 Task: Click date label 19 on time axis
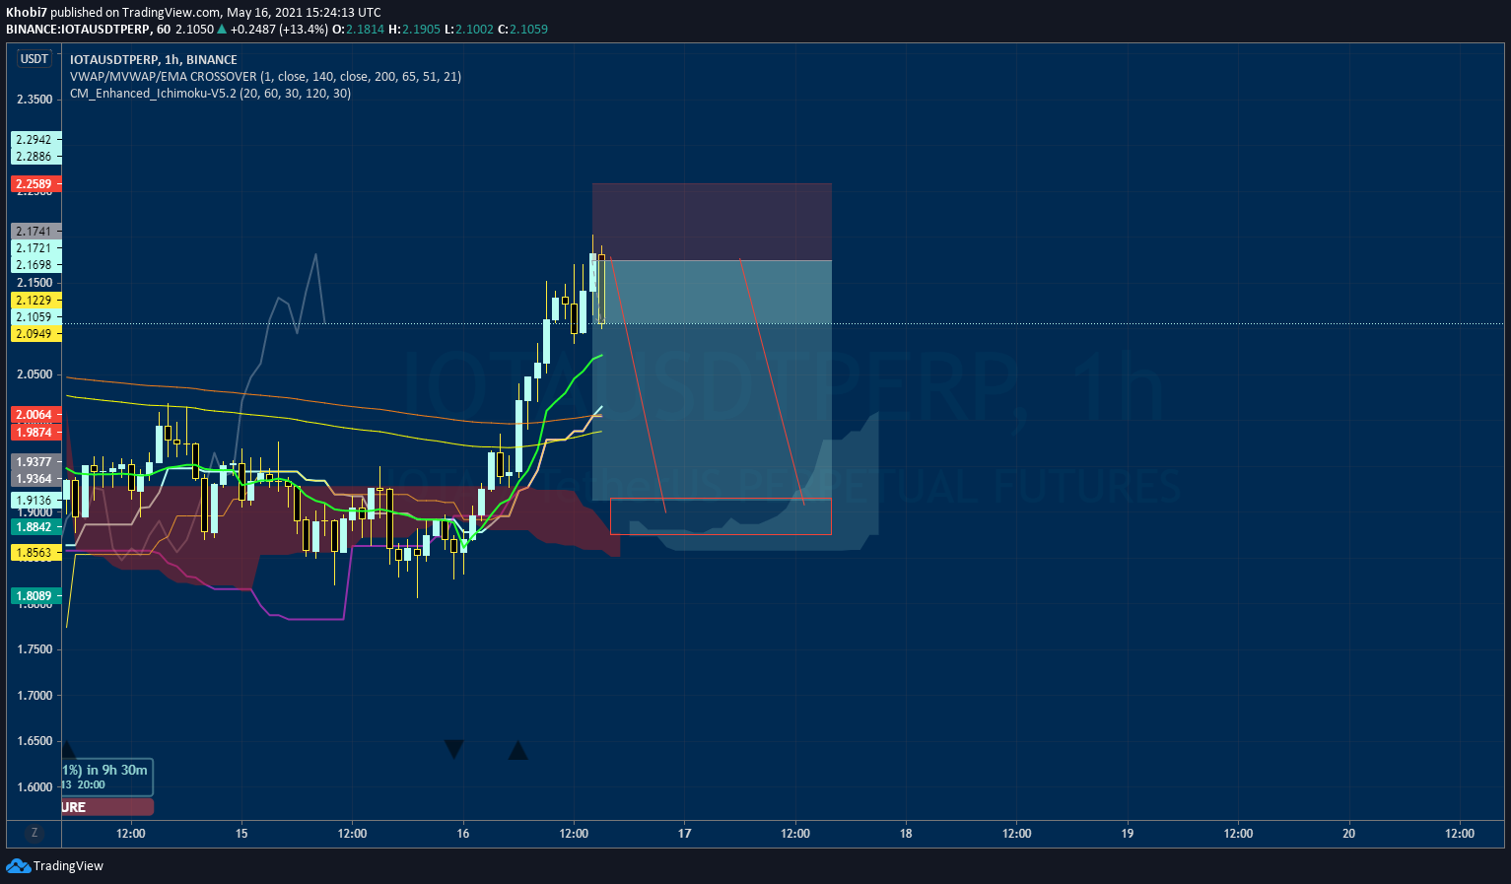[1128, 834]
